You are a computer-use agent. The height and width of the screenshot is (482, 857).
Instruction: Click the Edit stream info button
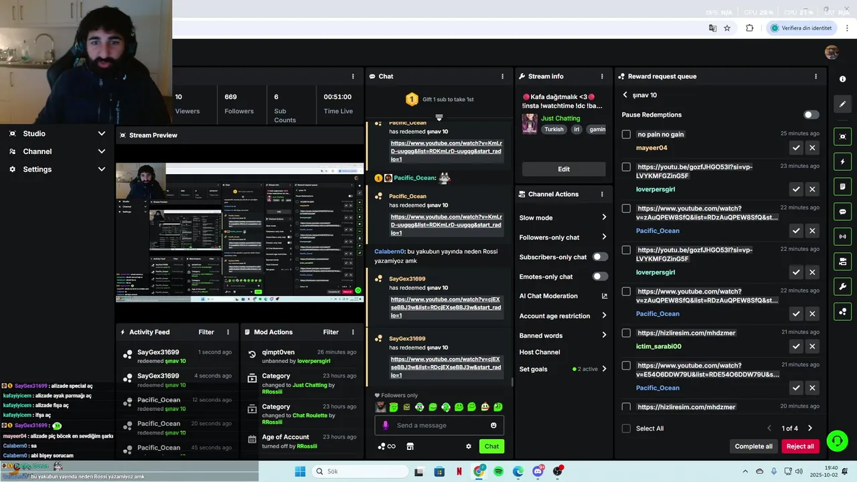(564, 169)
